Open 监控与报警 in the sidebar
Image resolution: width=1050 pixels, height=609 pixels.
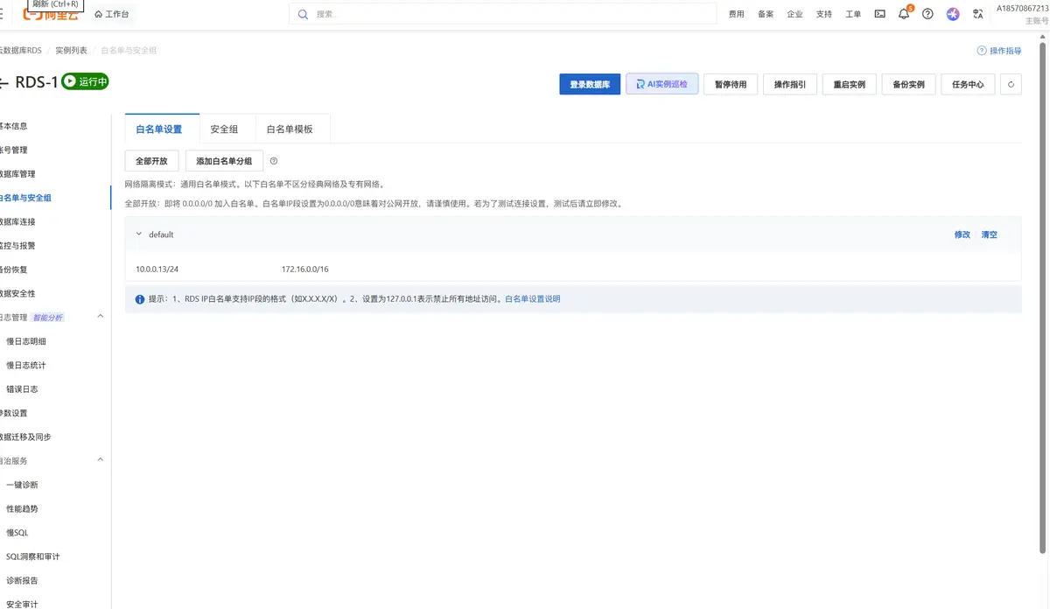[17, 246]
